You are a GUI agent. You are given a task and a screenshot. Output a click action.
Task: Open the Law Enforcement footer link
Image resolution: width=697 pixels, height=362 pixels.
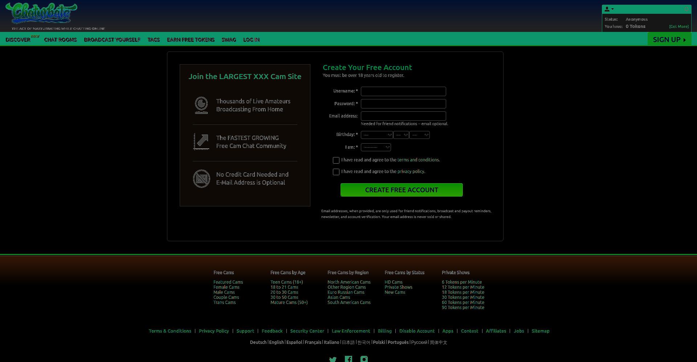pyautogui.click(x=351, y=331)
